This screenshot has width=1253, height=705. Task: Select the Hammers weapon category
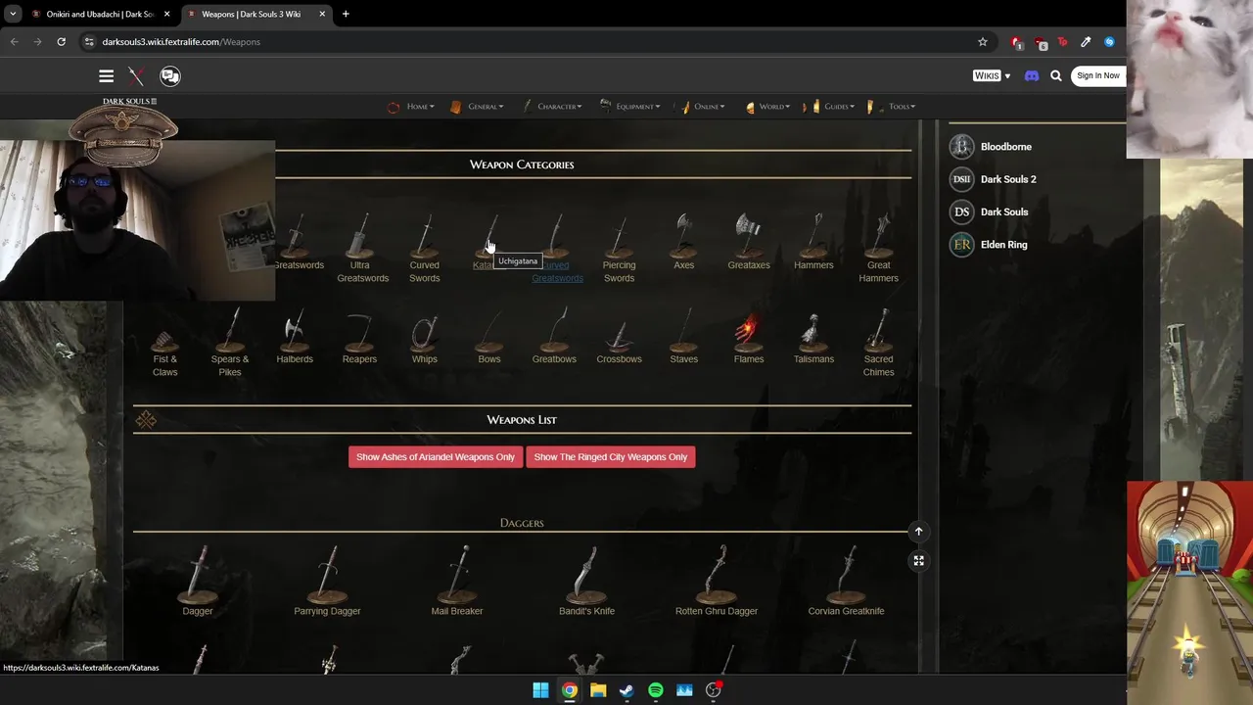(813, 242)
